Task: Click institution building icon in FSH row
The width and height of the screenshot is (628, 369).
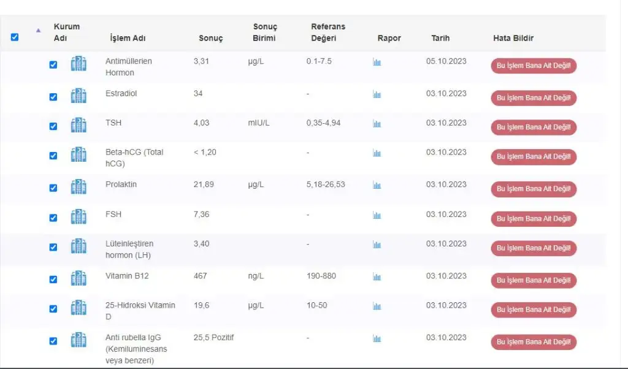Action: (78, 217)
